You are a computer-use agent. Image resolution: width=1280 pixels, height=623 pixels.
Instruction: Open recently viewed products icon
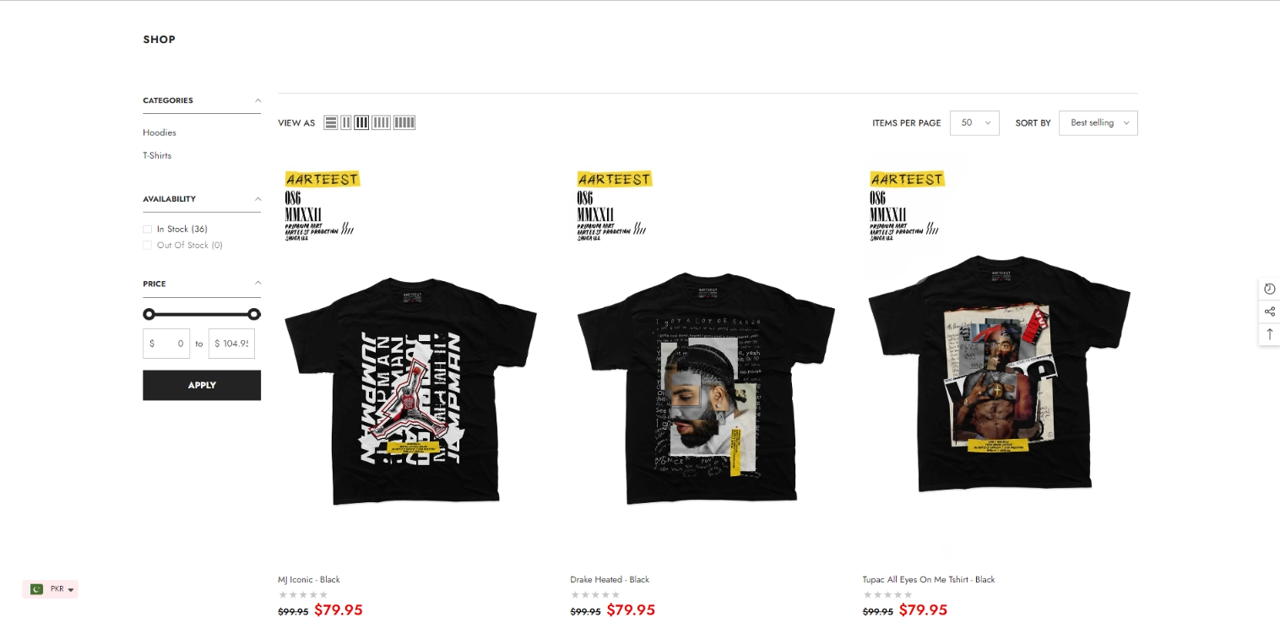(1269, 289)
